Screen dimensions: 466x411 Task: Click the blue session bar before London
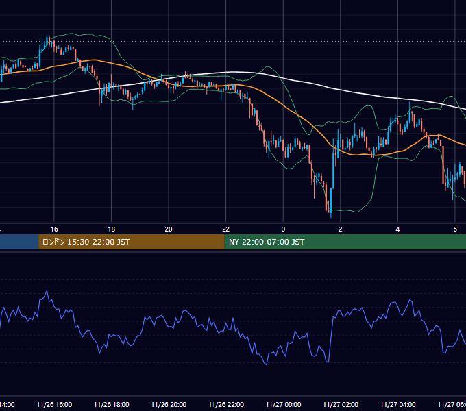(19, 242)
